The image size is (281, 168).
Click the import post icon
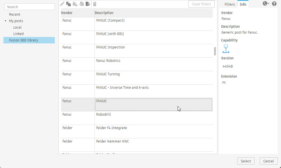[81, 4]
